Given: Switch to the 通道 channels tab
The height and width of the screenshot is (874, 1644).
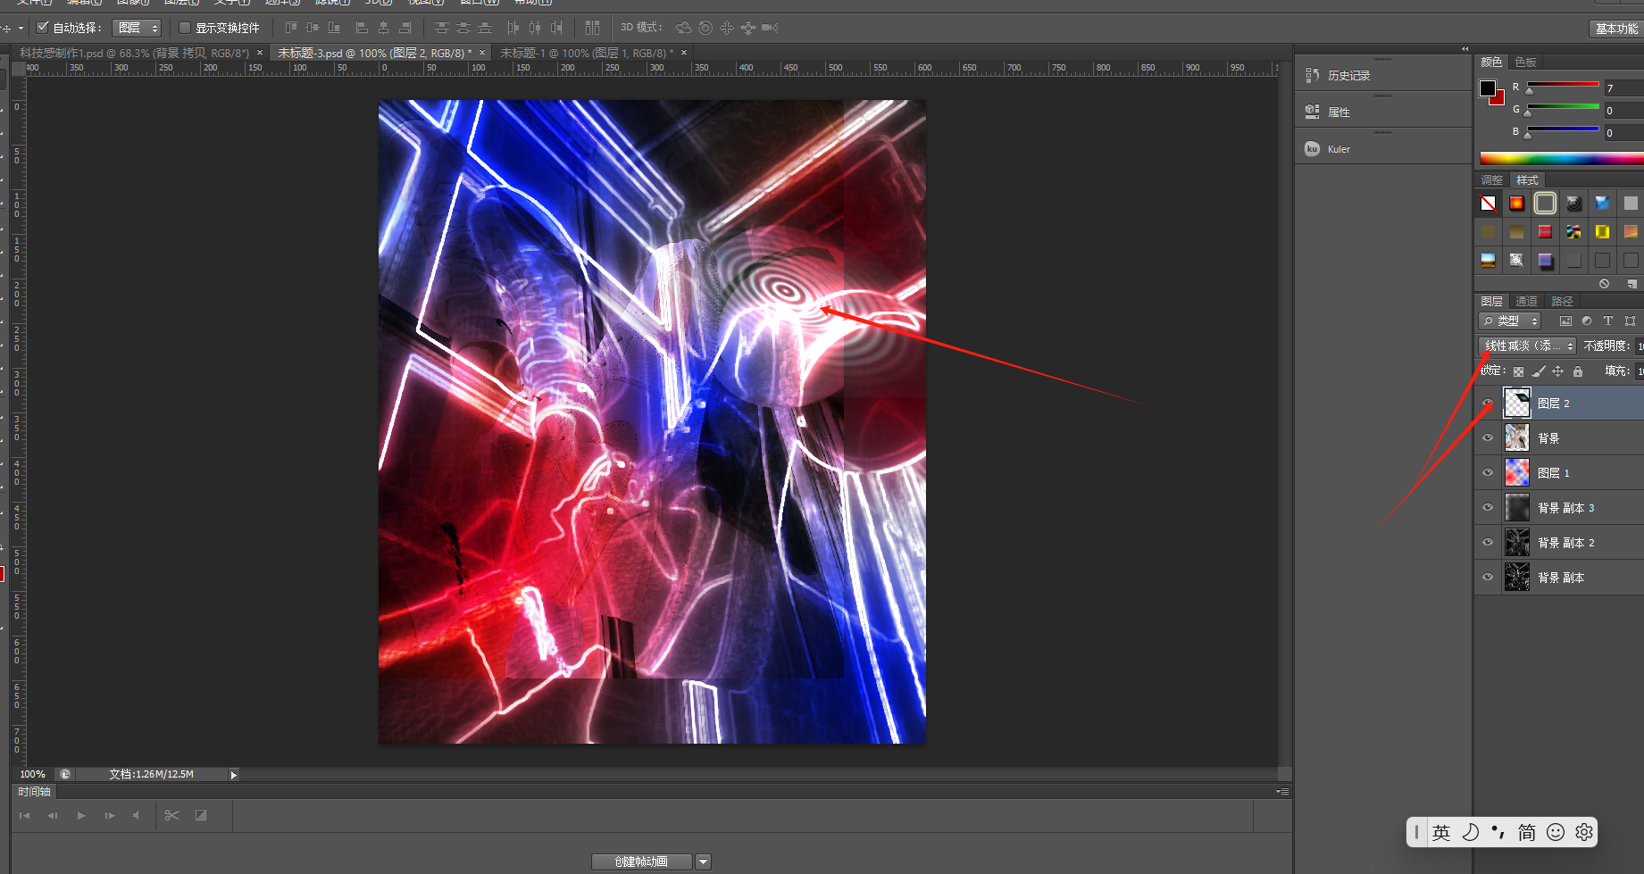Looking at the screenshot, I should pos(1527,302).
